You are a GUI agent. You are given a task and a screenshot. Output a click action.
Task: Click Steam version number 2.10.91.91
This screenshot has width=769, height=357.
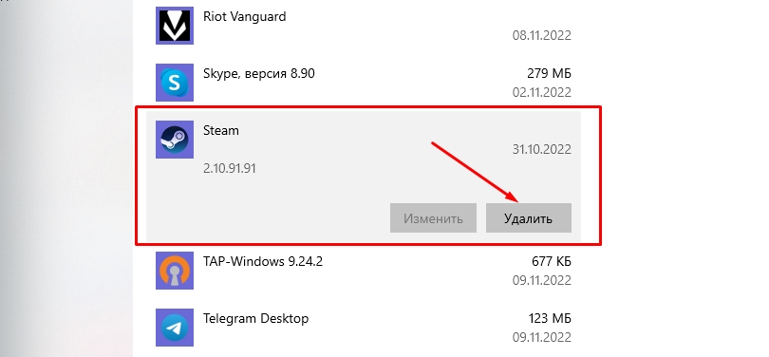(x=230, y=169)
